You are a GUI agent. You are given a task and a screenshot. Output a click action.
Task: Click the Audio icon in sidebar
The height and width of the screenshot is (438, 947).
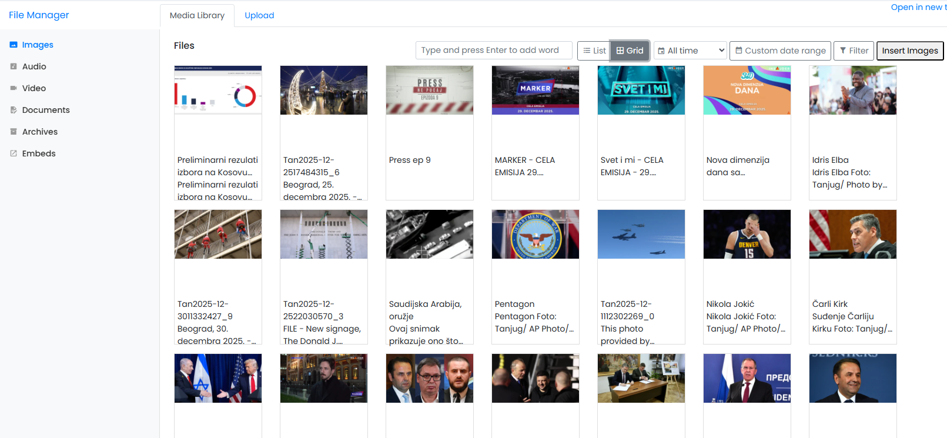point(14,66)
